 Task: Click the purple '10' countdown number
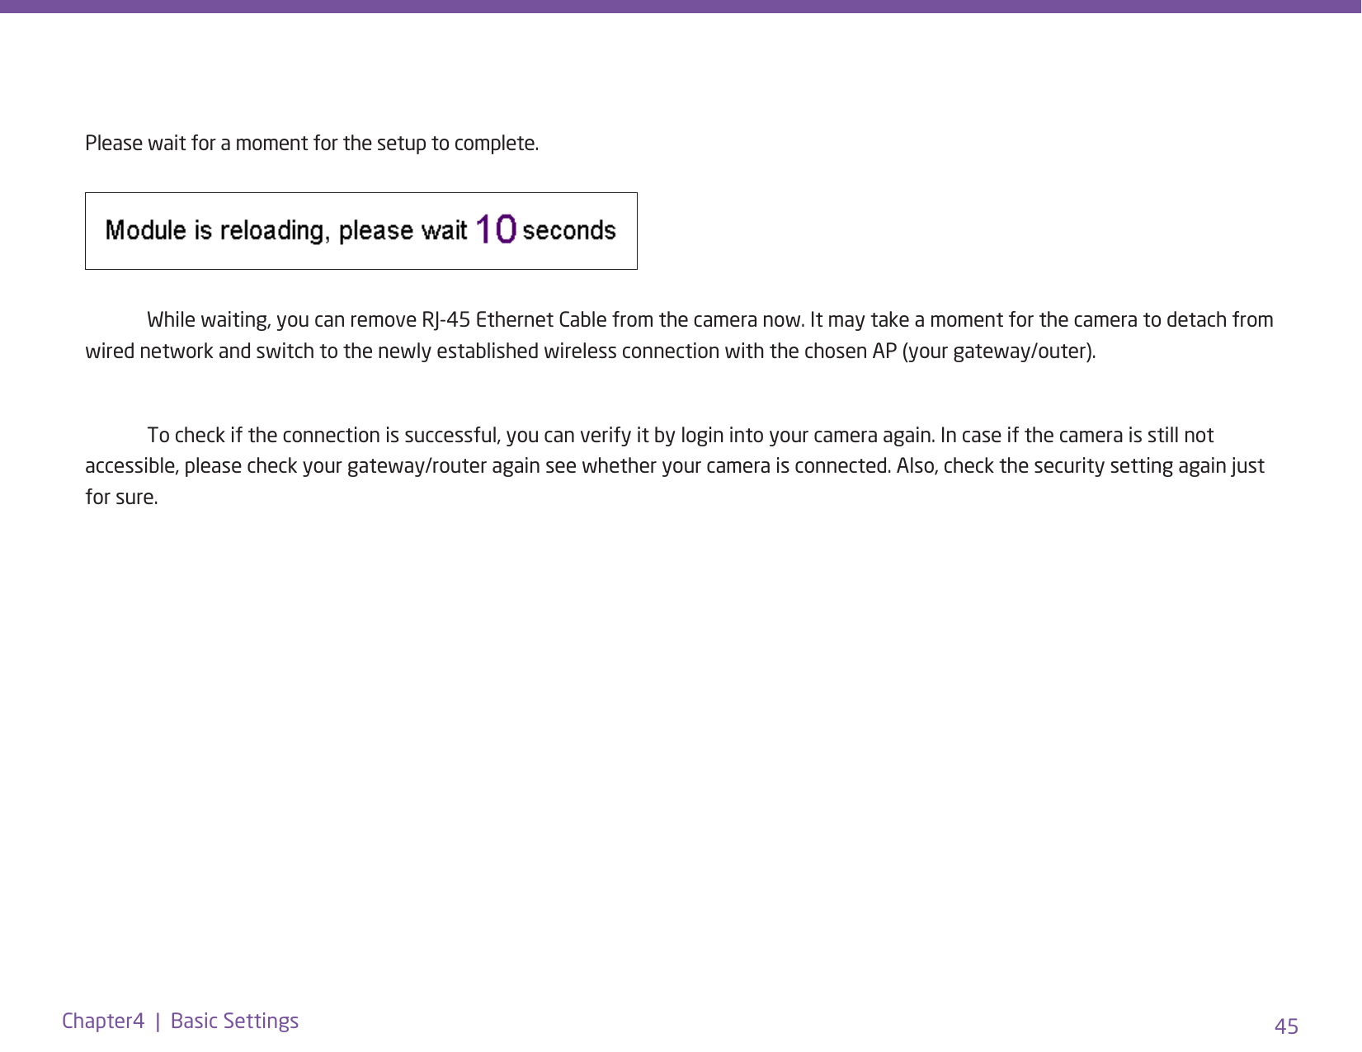[x=496, y=229]
